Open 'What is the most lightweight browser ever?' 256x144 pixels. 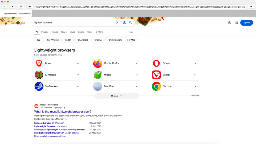[63, 112]
